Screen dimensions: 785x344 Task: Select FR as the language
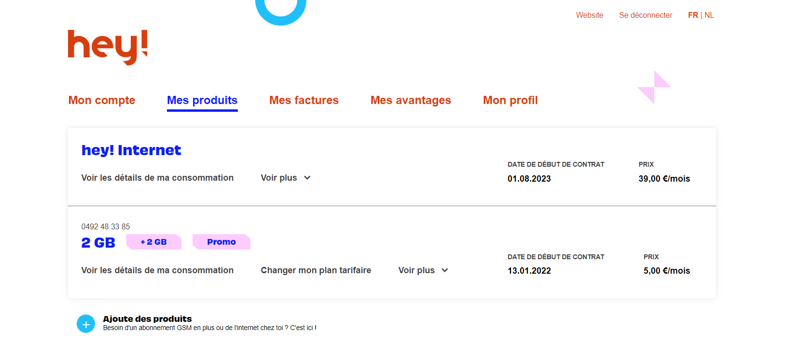tap(693, 15)
